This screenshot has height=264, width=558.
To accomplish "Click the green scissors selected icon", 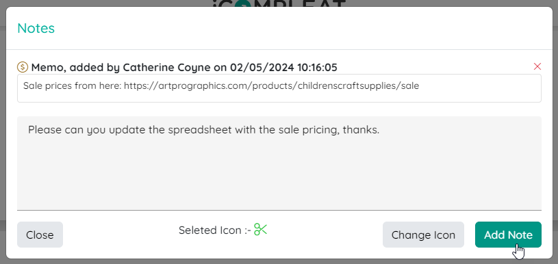I will (x=260, y=230).
